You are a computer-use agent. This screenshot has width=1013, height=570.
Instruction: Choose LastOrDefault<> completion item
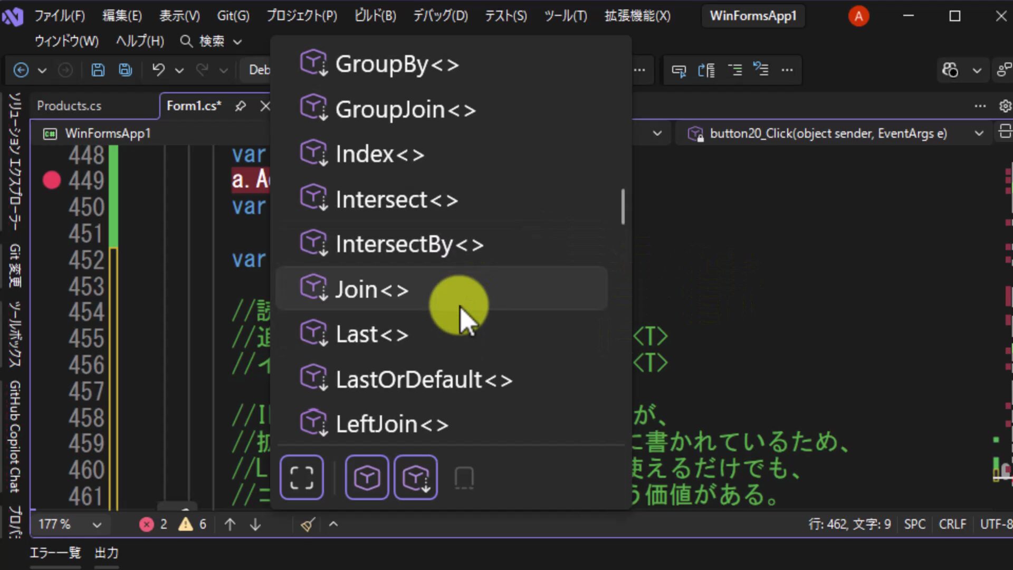(x=442, y=379)
